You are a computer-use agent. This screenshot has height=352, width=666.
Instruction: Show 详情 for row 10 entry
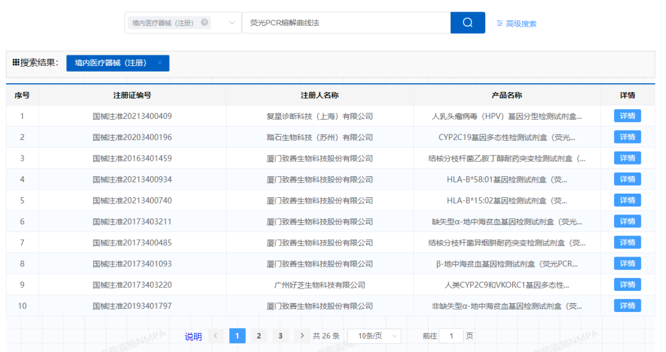click(x=627, y=306)
